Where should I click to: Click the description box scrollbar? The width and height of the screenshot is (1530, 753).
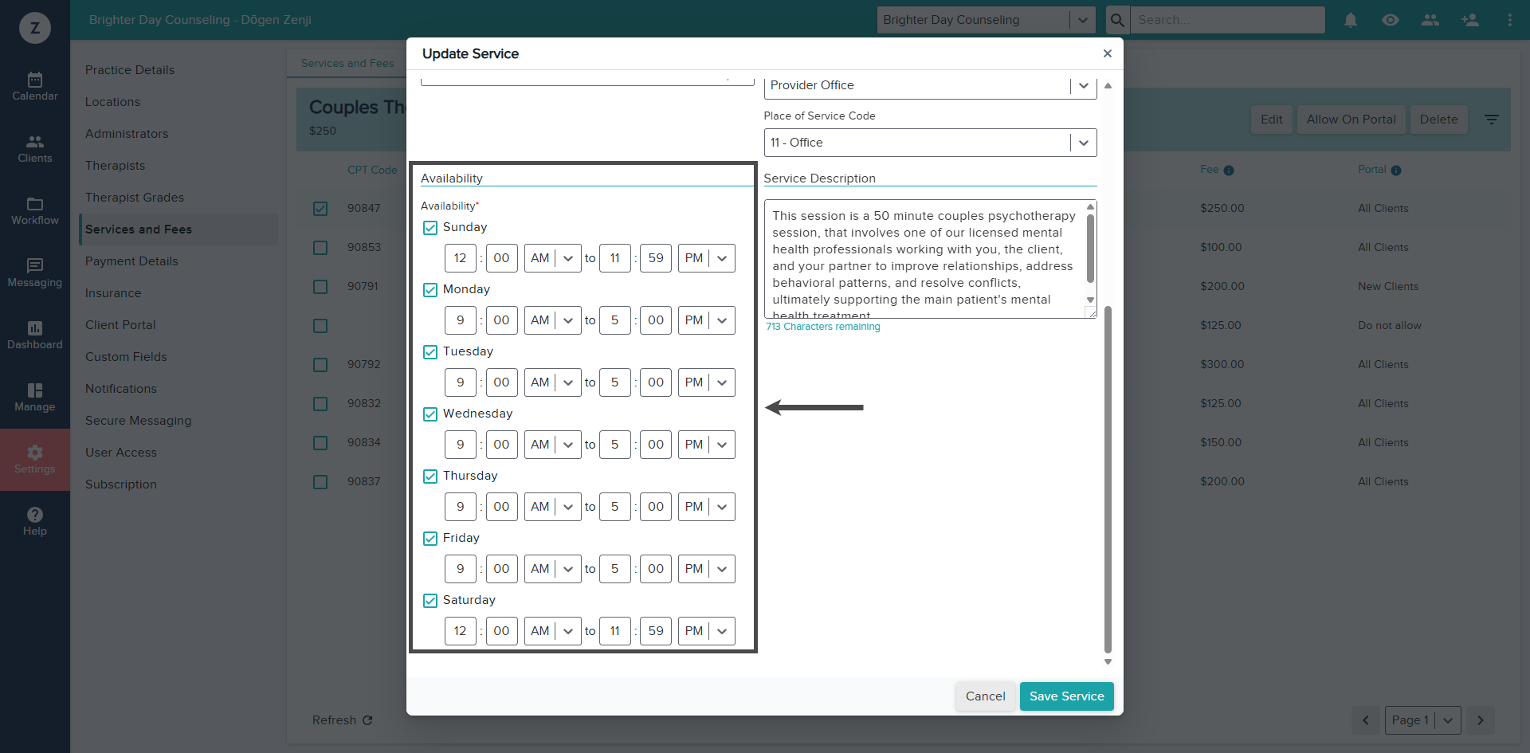1090,247
